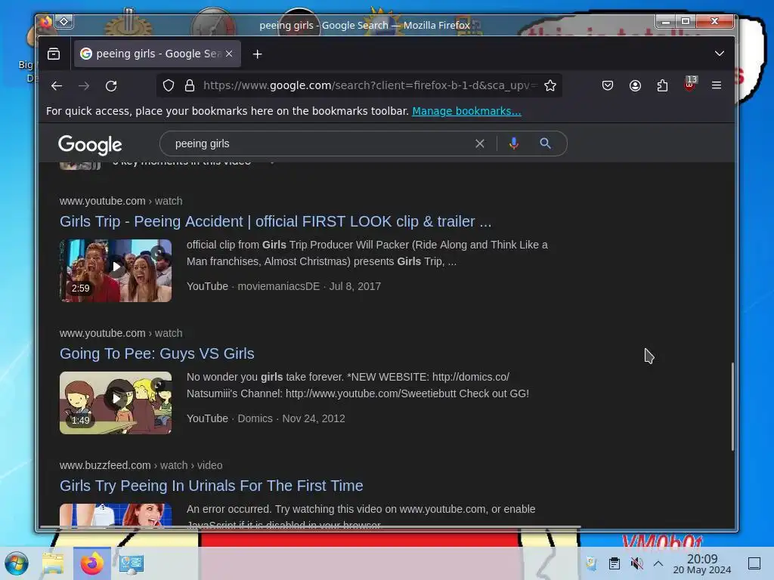Image resolution: width=774 pixels, height=580 pixels.
Task: Click the Firefox taskbar button
Action: tap(91, 563)
